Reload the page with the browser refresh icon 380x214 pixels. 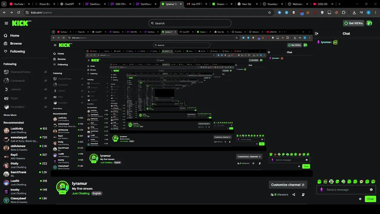tap(18, 12)
